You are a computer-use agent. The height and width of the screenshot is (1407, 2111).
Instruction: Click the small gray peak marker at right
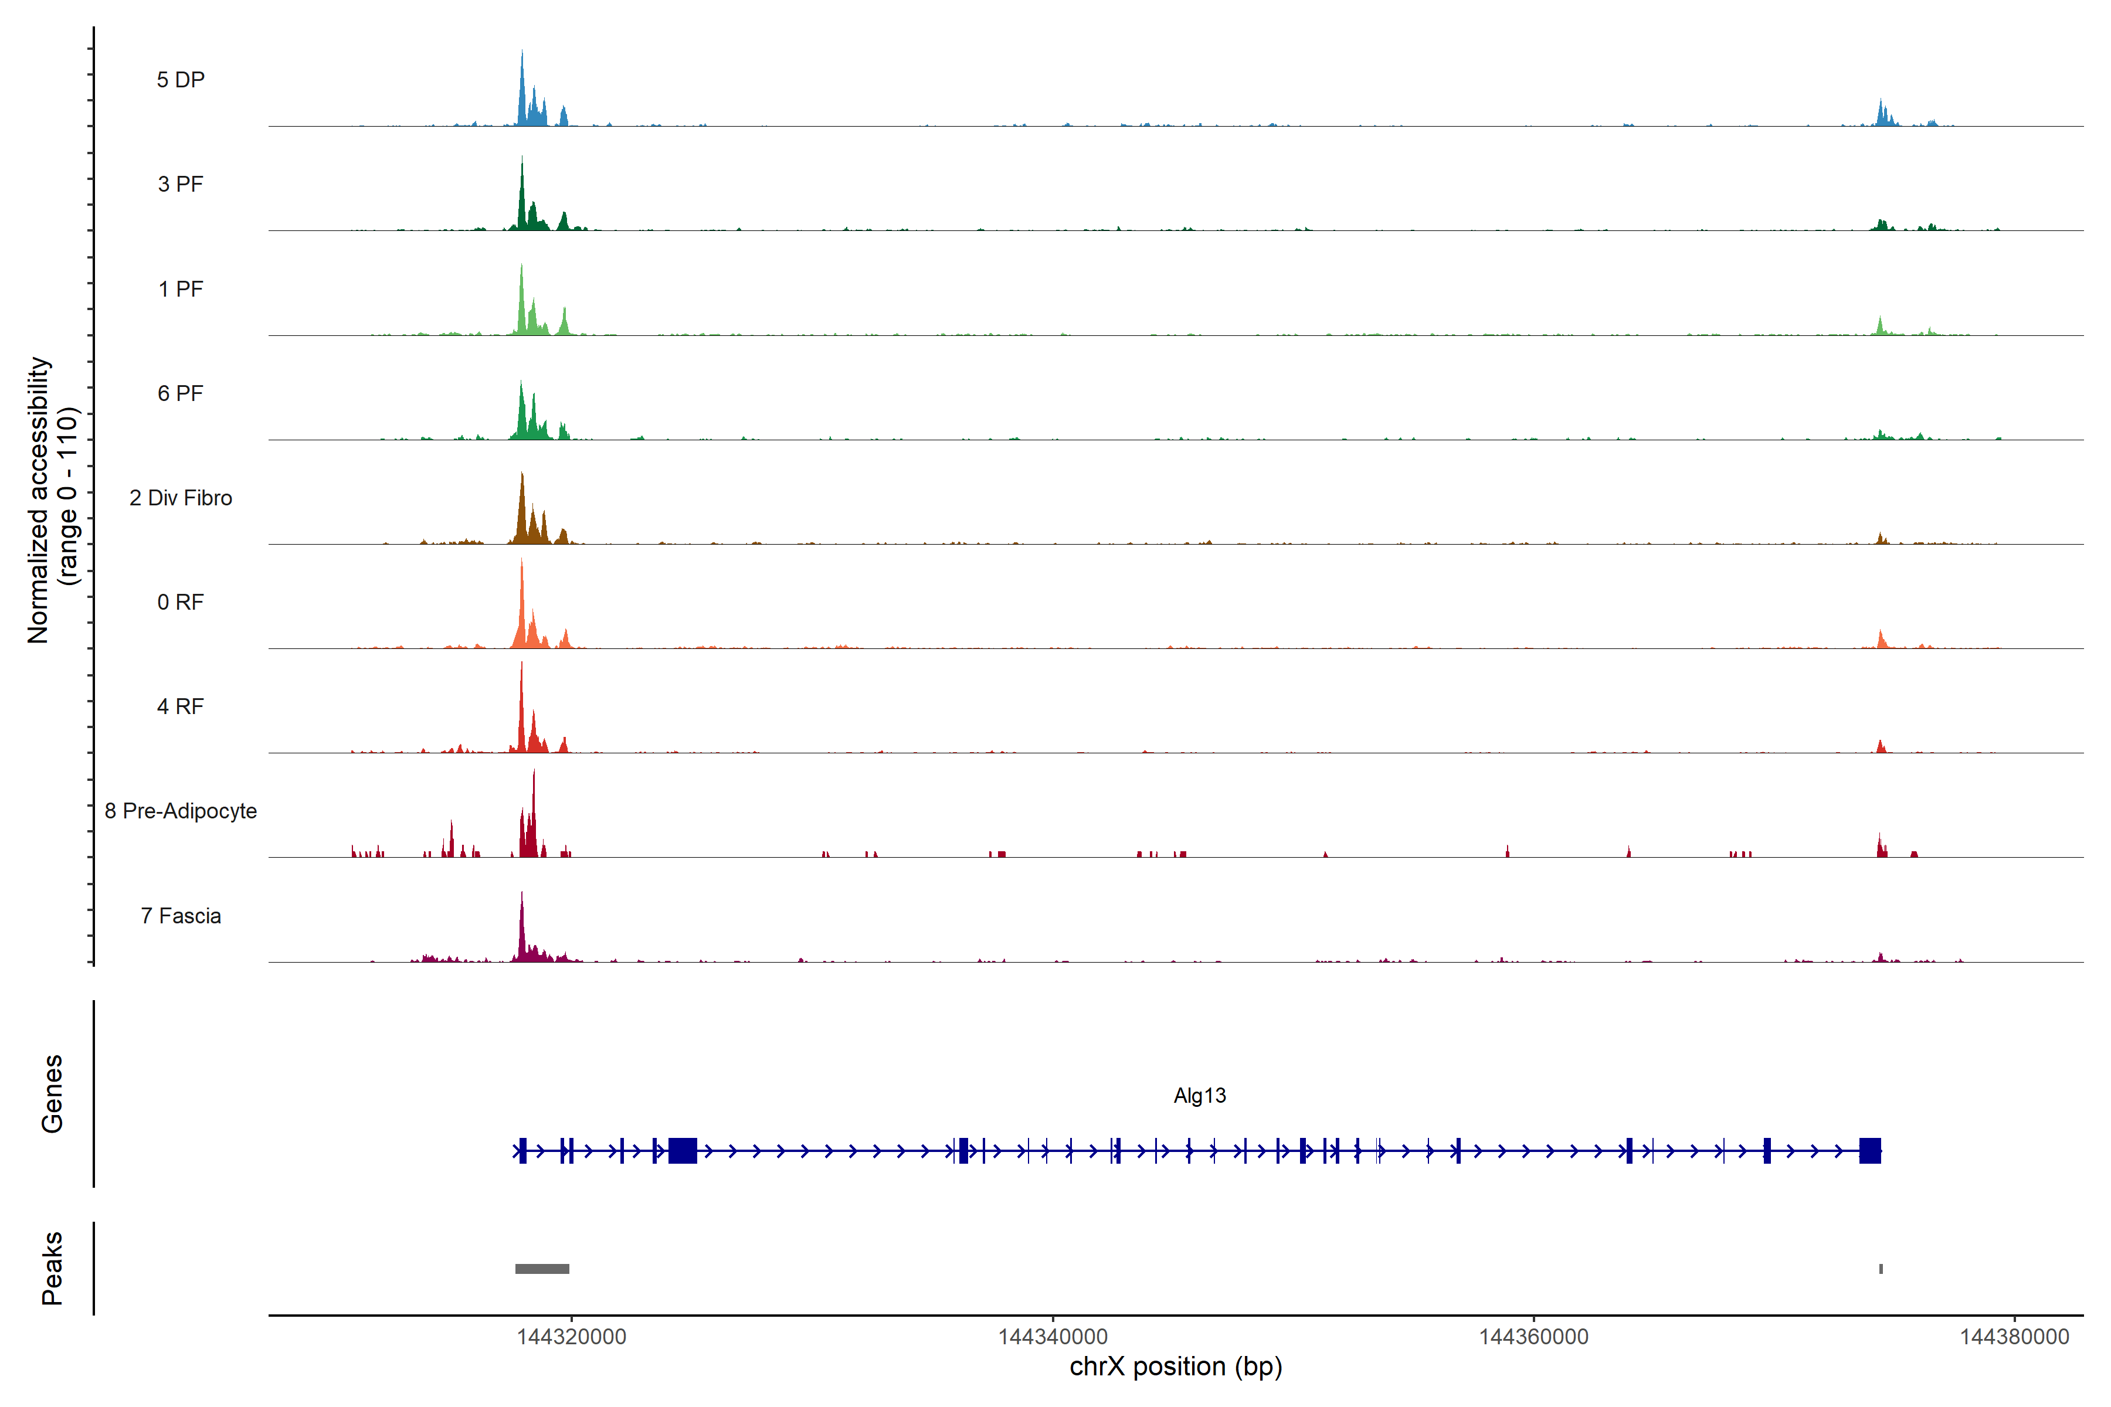(x=1881, y=1269)
